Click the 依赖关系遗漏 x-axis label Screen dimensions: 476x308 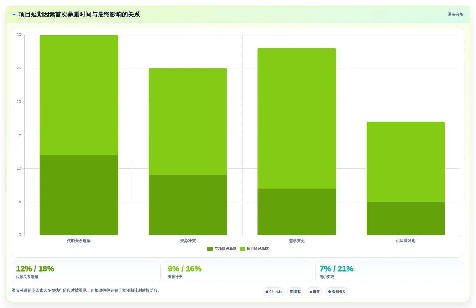click(x=79, y=241)
